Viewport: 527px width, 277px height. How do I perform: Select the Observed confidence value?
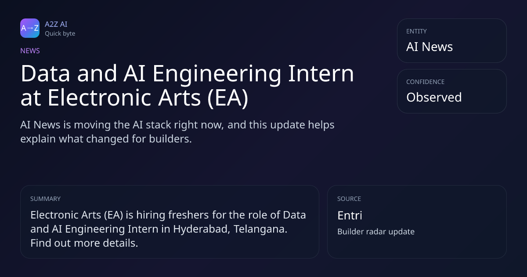(x=434, y=97)
